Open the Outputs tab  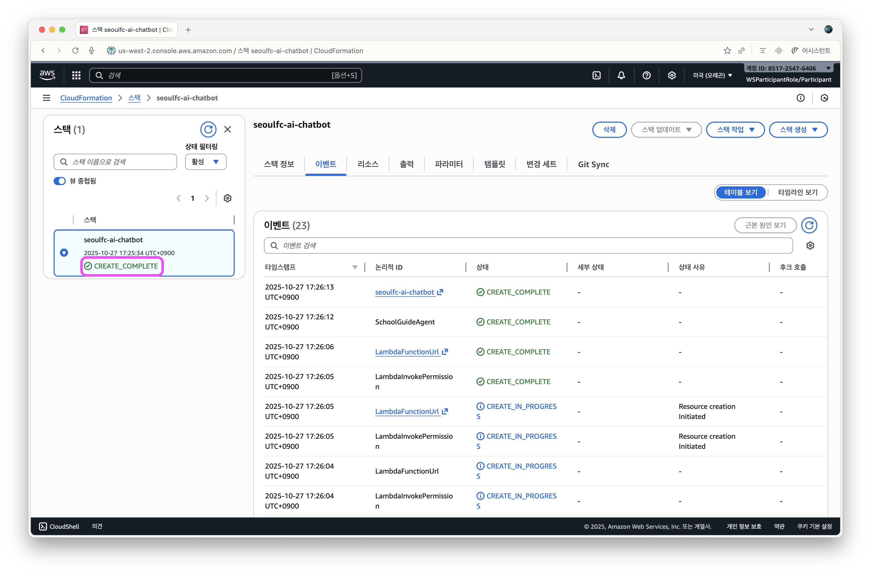(x=407, y=164)
